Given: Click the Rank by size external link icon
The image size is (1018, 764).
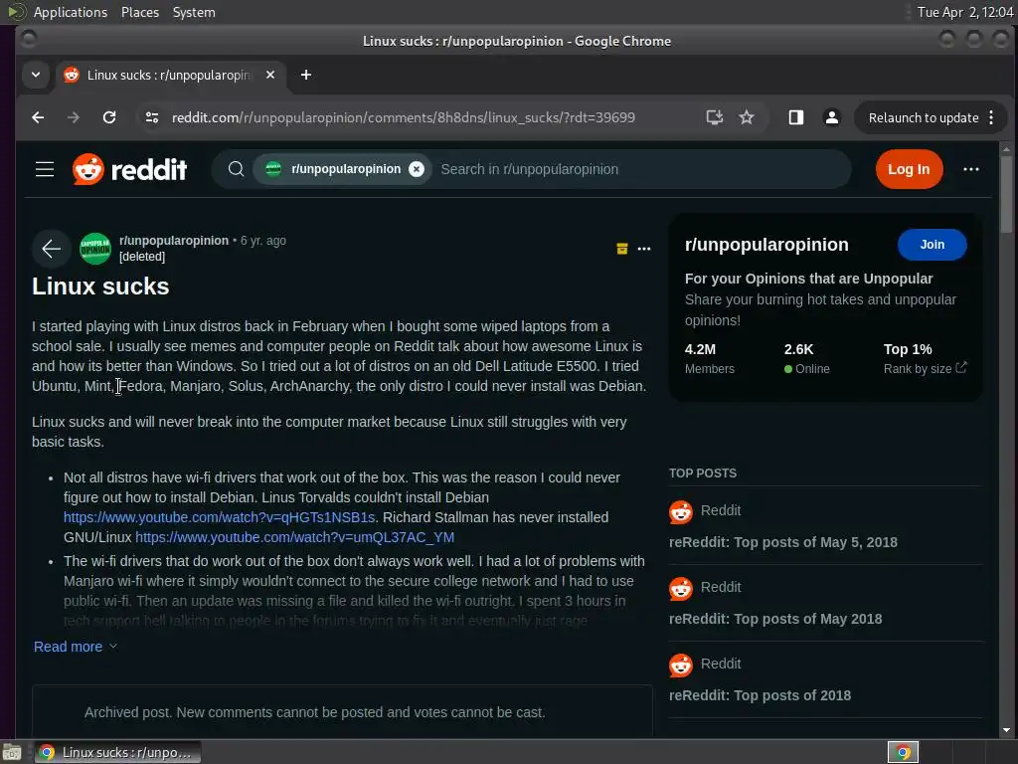Looking at the screenshot, I should (x=961, y=368).
